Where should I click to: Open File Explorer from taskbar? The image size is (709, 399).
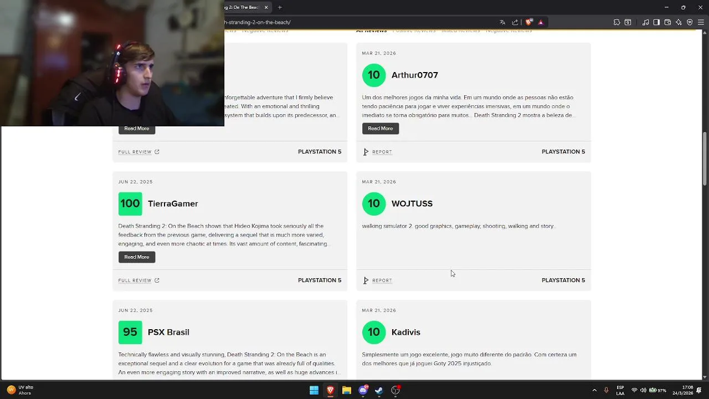[x=347, y=390]
